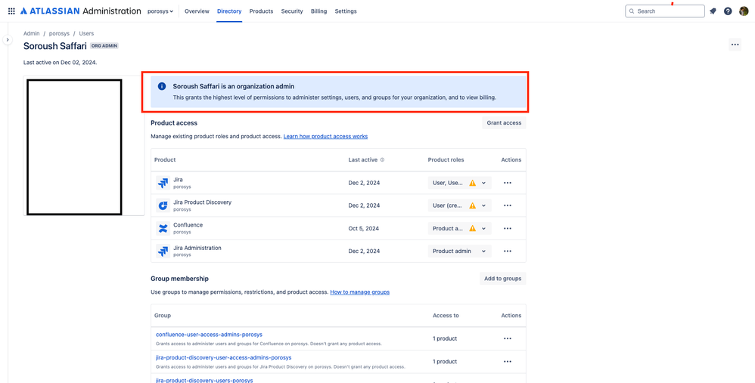Click Admin in the breadcrumb

tap(31, 34)
